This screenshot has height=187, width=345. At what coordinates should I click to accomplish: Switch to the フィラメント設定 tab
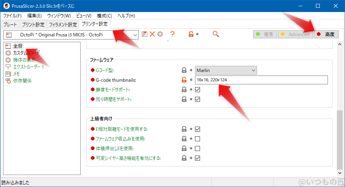pos(63,25)
